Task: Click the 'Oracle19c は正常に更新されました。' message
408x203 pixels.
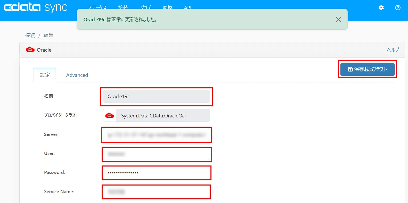Action: [120, 20]
